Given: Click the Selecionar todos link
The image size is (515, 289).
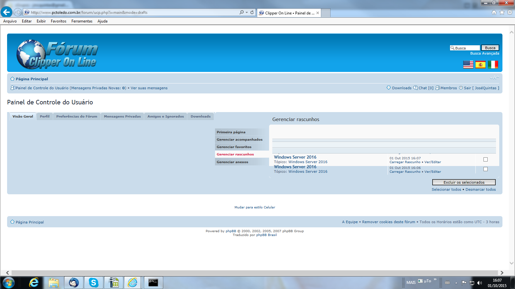Looking at the screenshot, I should (446, 189).
